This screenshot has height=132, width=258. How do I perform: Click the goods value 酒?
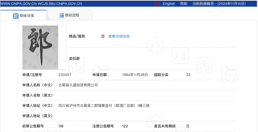point(103,36)
